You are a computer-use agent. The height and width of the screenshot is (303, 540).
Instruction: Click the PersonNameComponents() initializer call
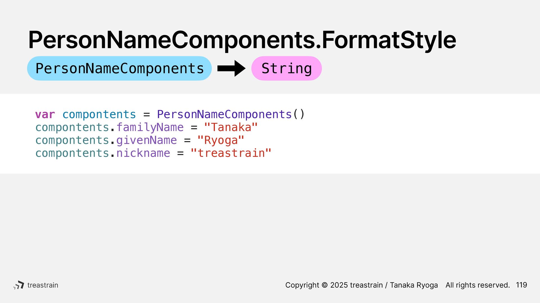point(231,114)
